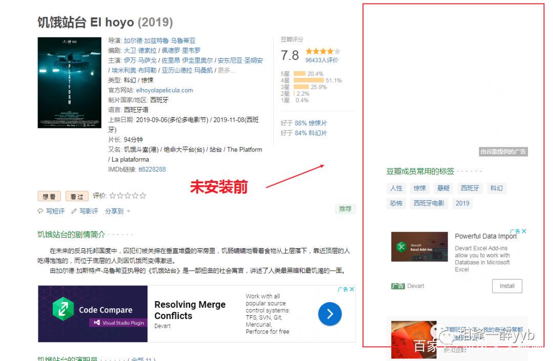Open the 写影评 link
Screen dimensions: 553x361
[x=89, y=211]
